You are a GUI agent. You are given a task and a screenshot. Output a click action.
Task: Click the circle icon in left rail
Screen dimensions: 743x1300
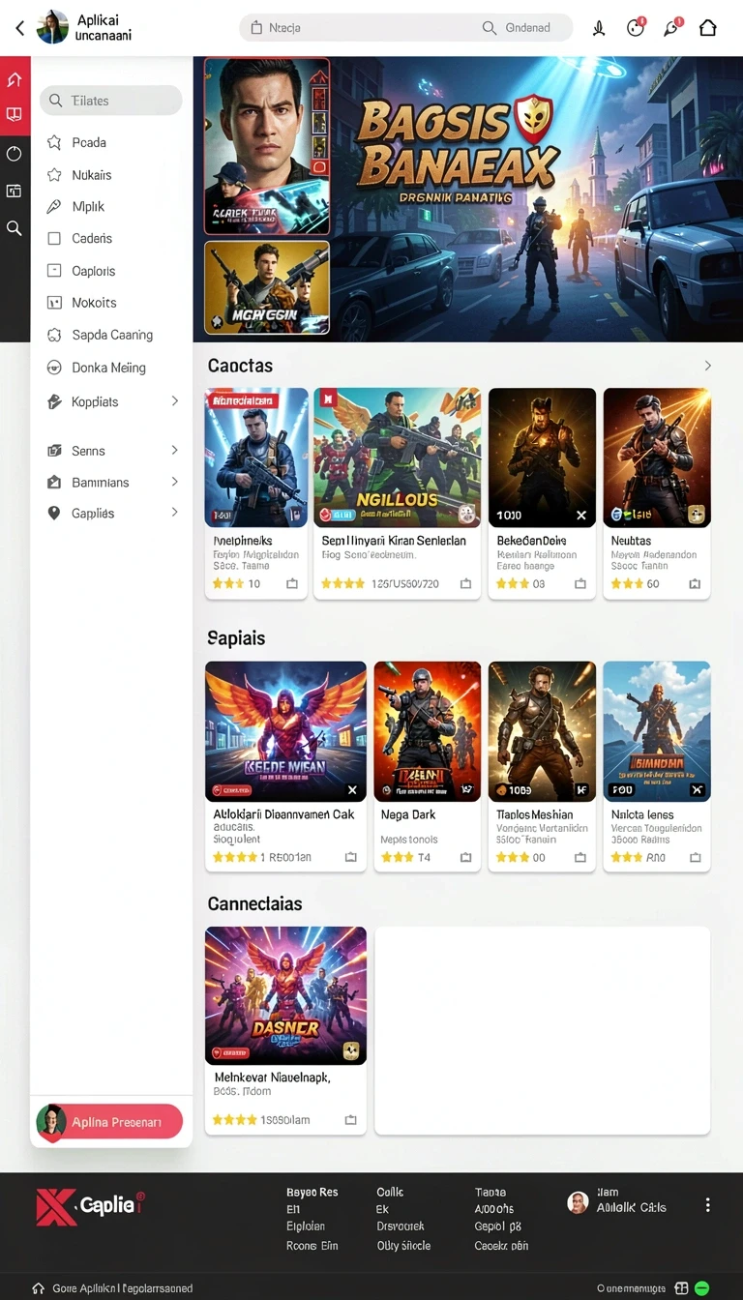[15, 154]
